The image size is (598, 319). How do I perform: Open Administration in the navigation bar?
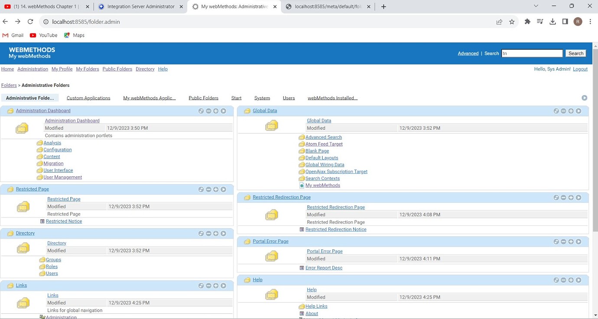[33, 69]
